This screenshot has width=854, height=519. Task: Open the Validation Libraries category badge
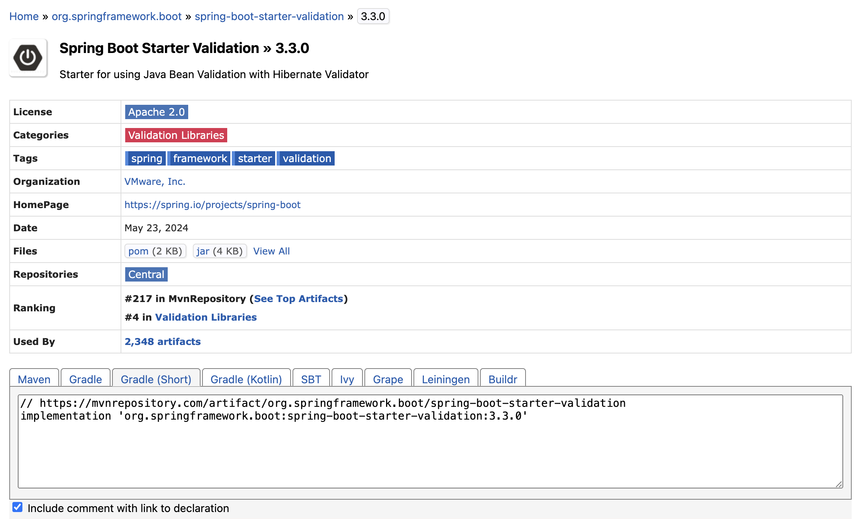176,135
